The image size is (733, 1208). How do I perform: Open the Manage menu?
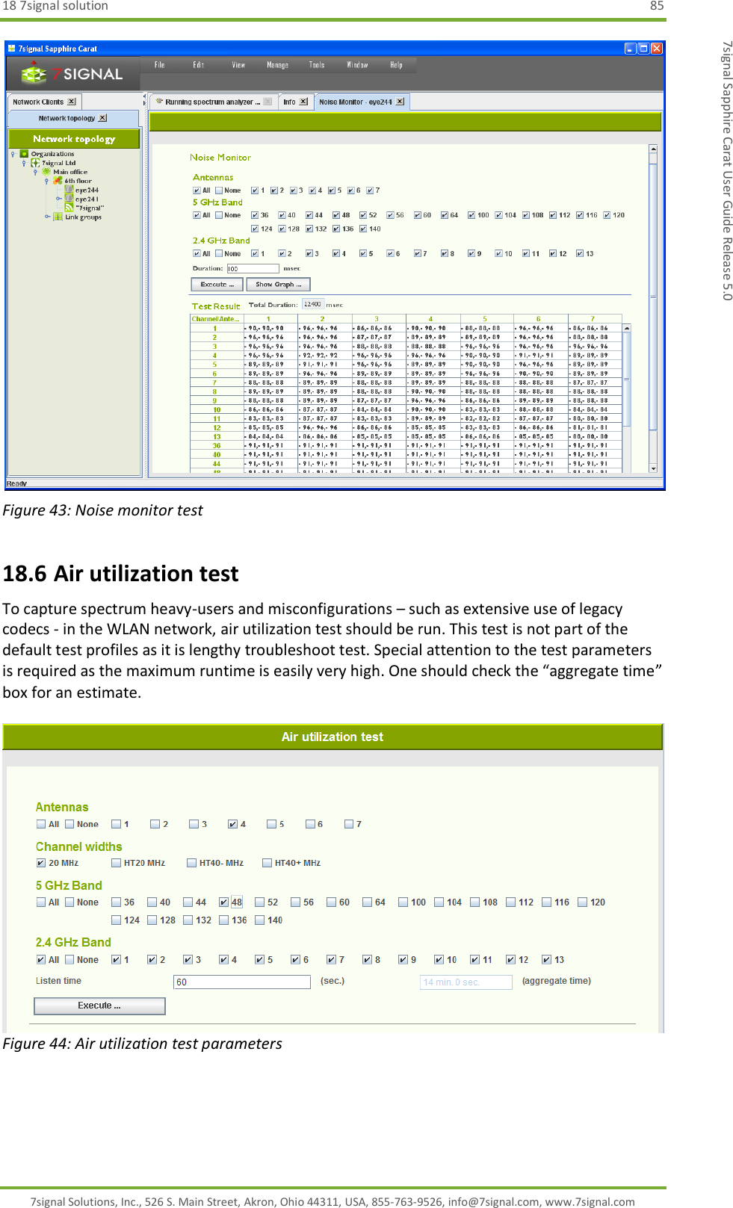click(x=277, y=65)
